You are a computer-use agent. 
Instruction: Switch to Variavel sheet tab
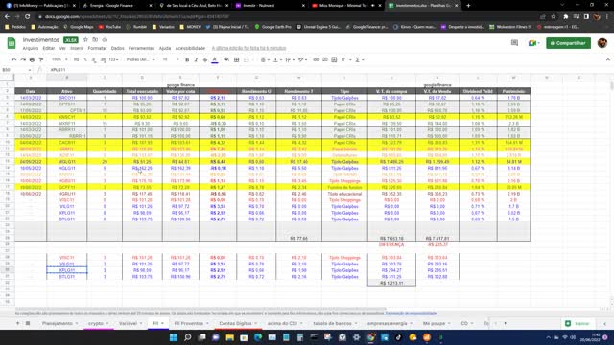[130, 324]
